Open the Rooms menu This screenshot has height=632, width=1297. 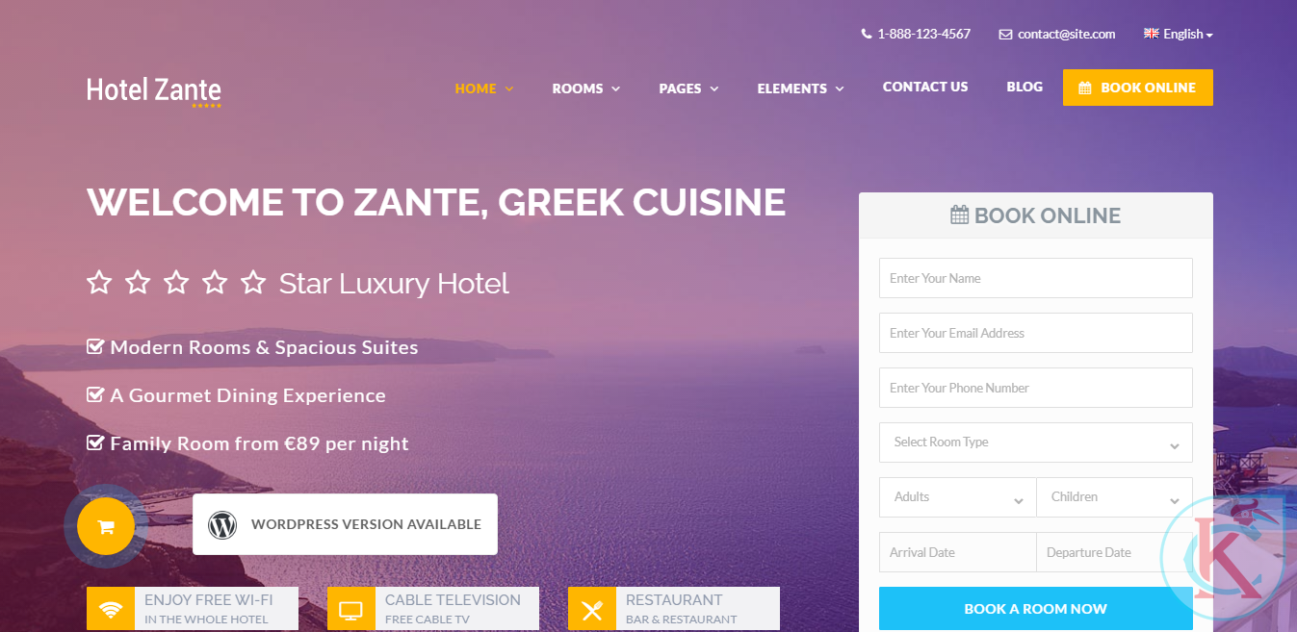click(586, 88)
